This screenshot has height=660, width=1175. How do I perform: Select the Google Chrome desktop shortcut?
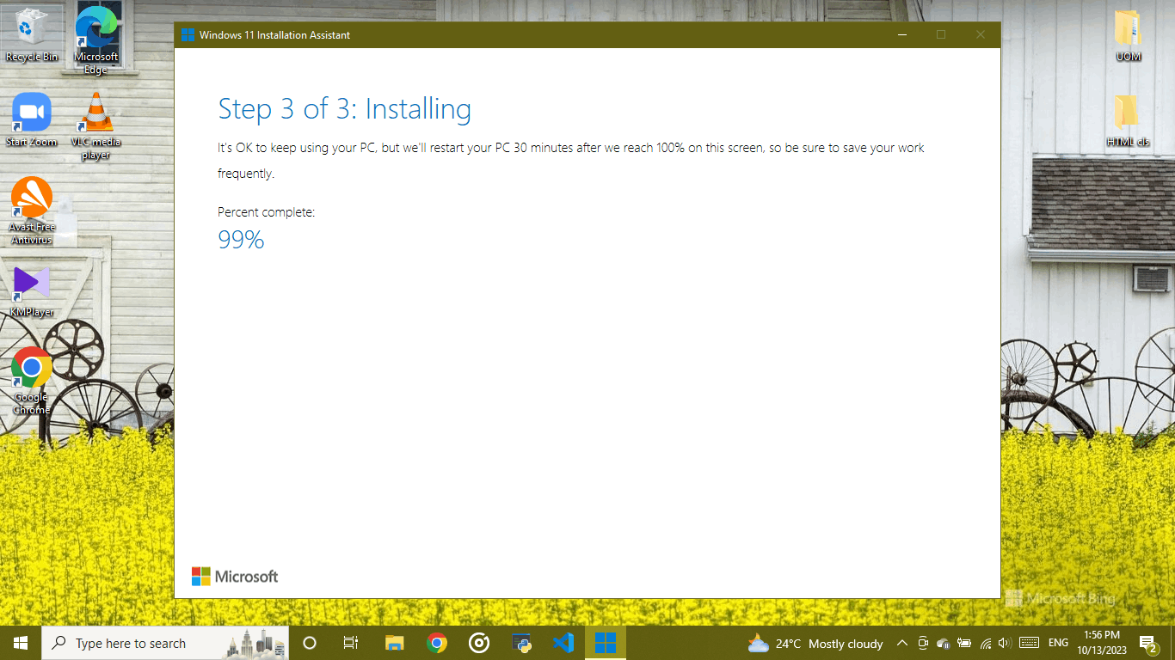tap(31, 381)
